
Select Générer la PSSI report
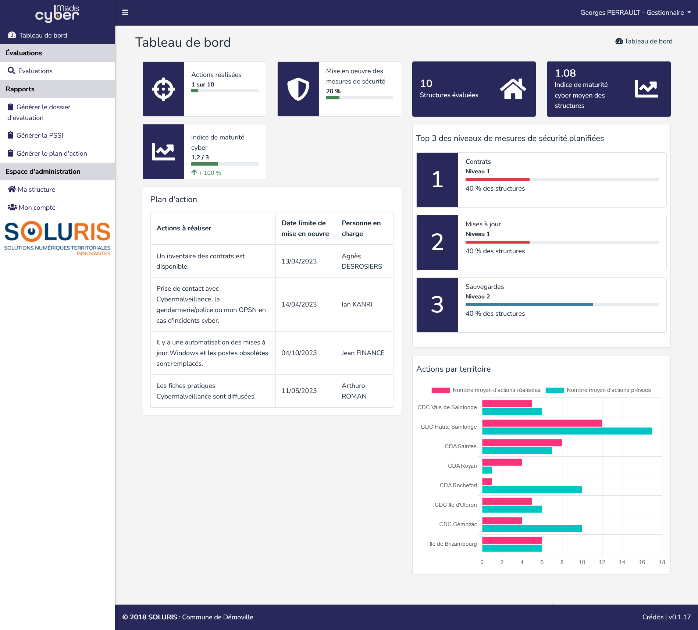click(40, 135)
